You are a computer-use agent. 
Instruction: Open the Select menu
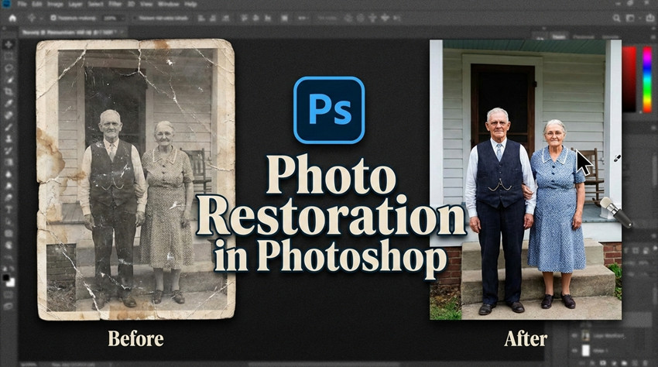tap(96, 4)
